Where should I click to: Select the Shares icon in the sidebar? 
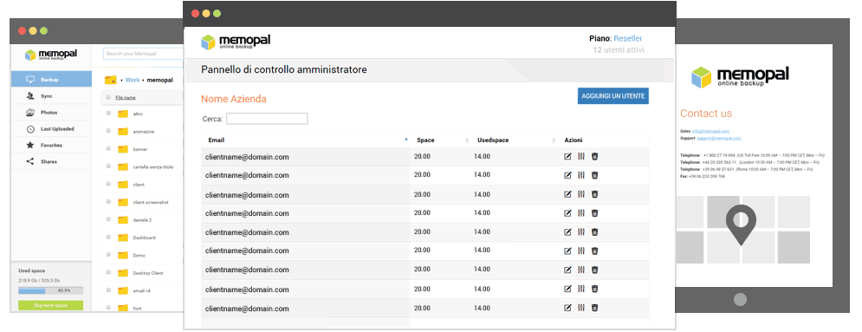(x=30, y=161)
